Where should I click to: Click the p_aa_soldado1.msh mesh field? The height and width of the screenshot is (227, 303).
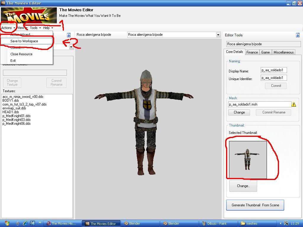click(260, 104)
